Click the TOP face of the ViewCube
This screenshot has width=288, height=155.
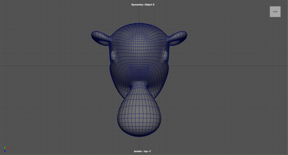pos(275,12)
